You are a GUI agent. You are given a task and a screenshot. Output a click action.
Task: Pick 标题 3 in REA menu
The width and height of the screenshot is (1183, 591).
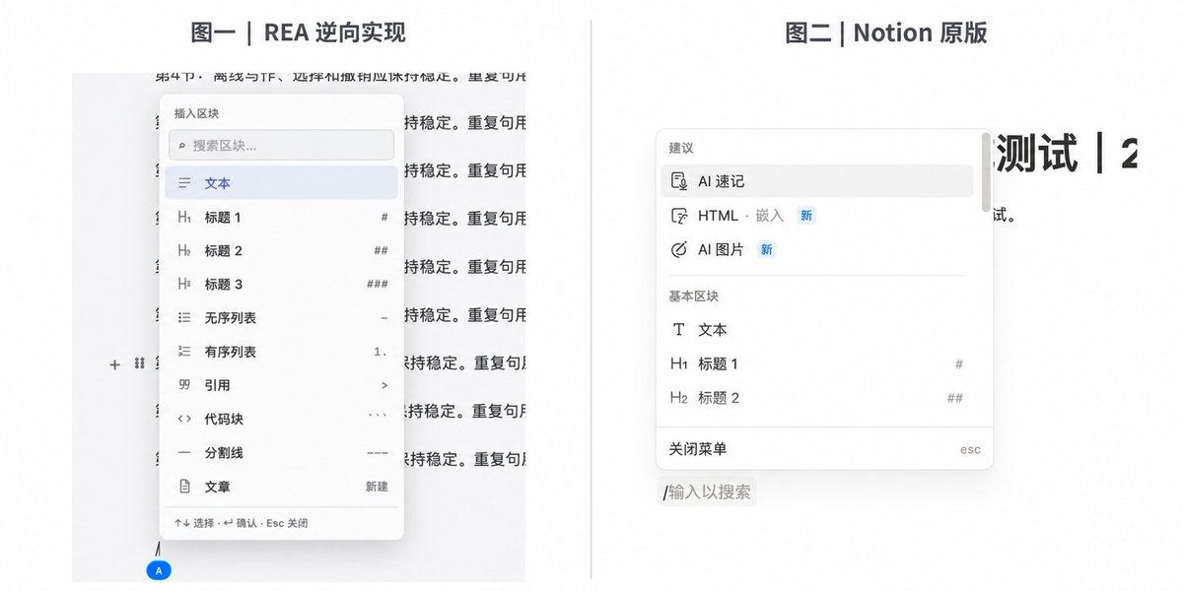tap(281, 284)
